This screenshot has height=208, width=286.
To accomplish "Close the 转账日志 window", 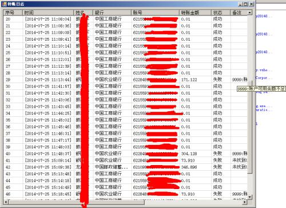I will tap(252, 4).
